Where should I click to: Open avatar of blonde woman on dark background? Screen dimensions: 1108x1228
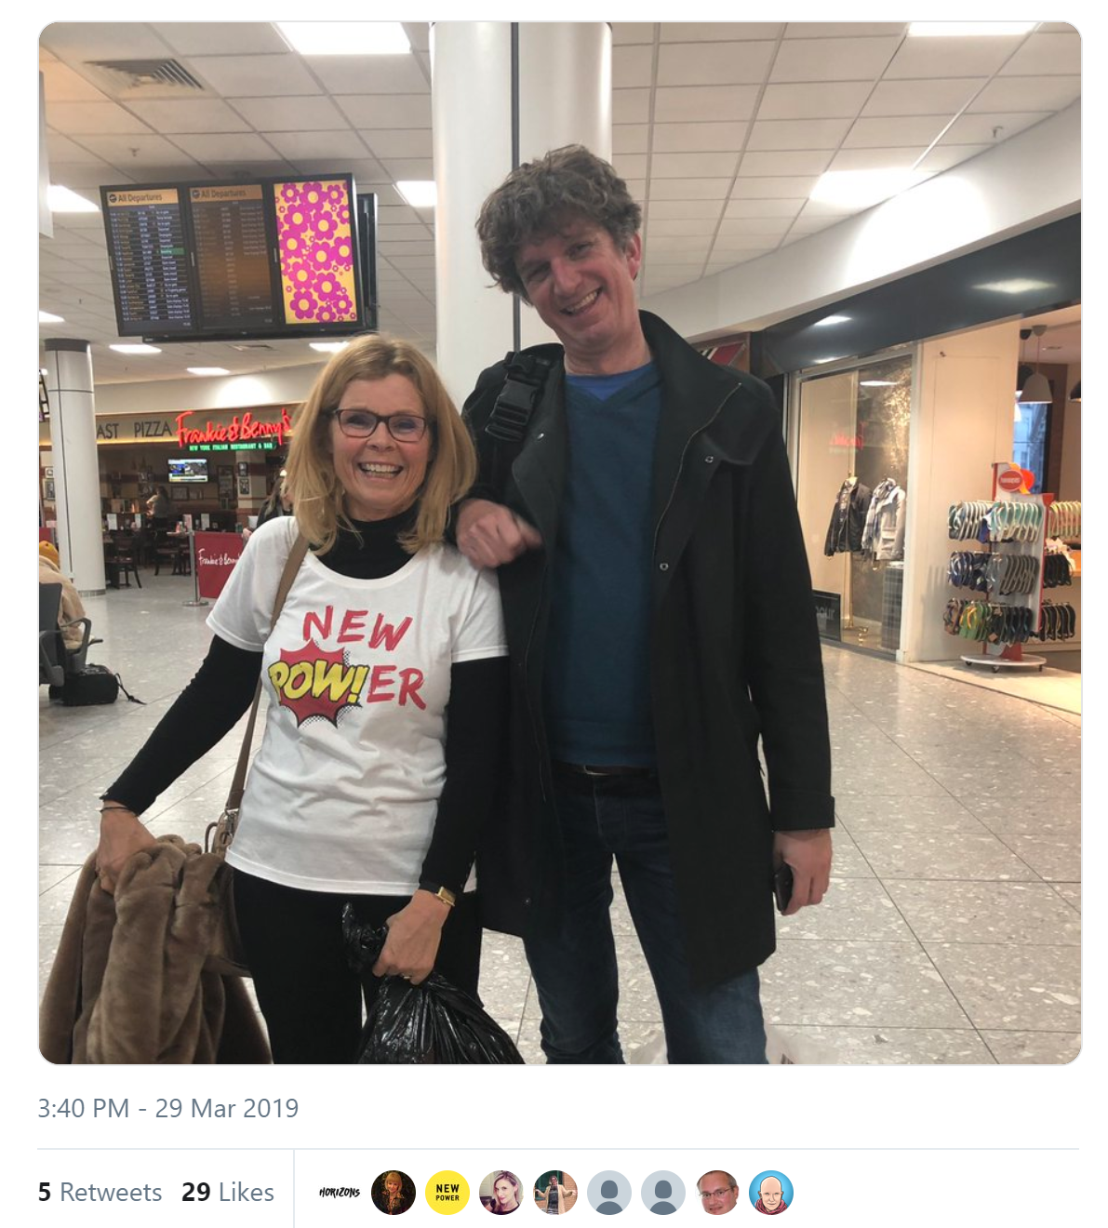point(394,1193)
